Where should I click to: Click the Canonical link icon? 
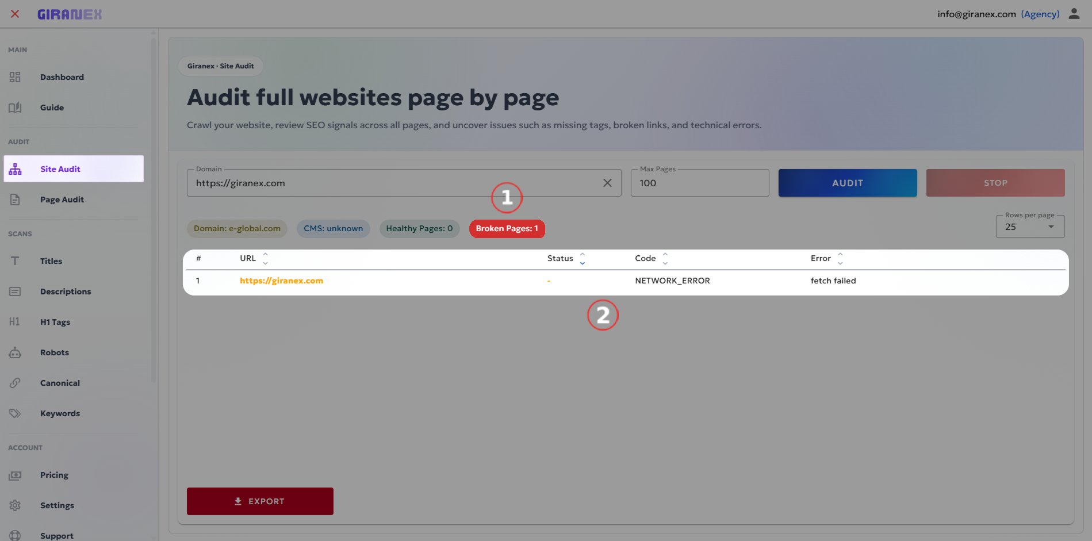click(15, 383)
